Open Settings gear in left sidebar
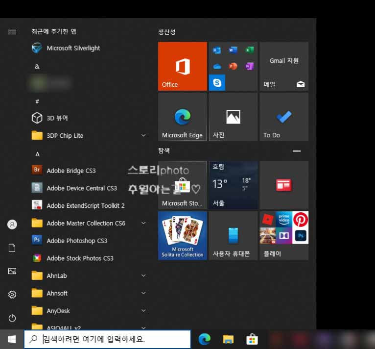The height and width of the screenshot is (349, 375). point(12,295)
